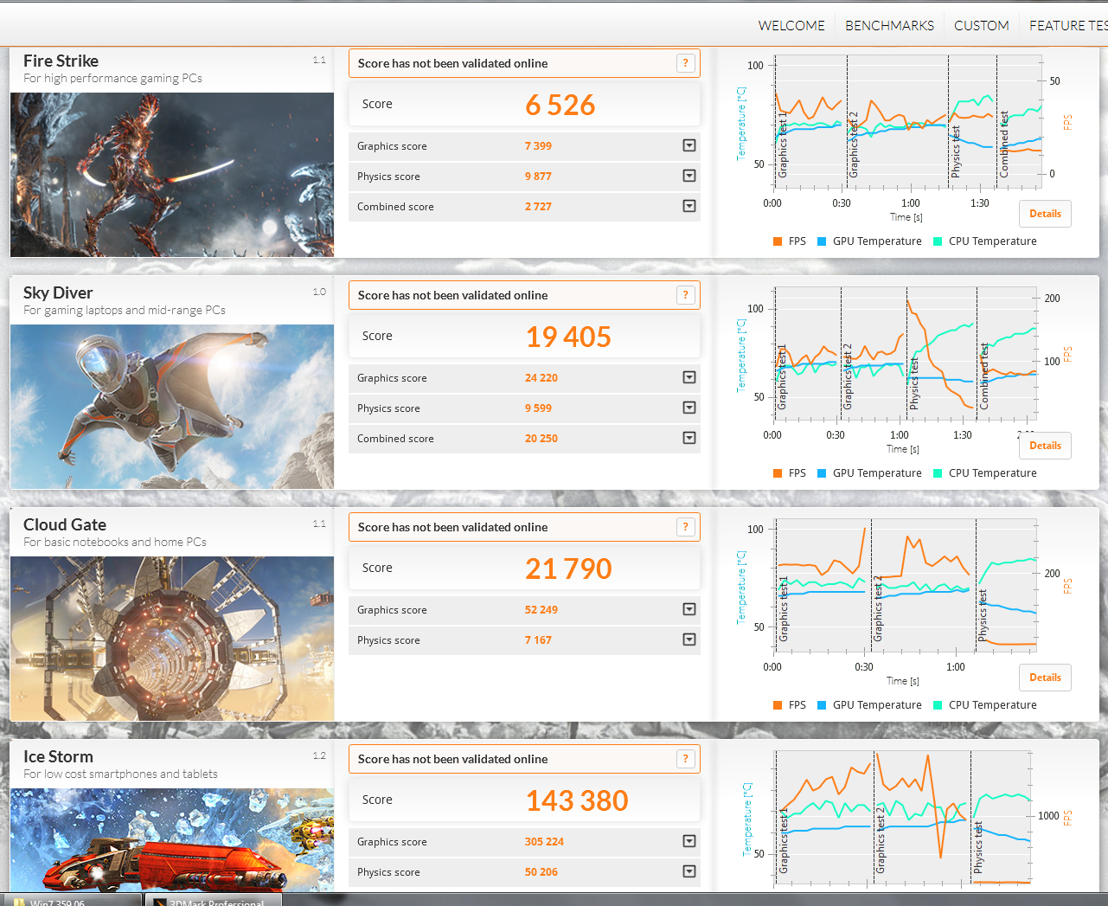Click the Cloud Gate benchmark thumbnail
Image resolution: width=1108 pixels, height=906 pixels.
pyautogui.click(x=172, y=639)
